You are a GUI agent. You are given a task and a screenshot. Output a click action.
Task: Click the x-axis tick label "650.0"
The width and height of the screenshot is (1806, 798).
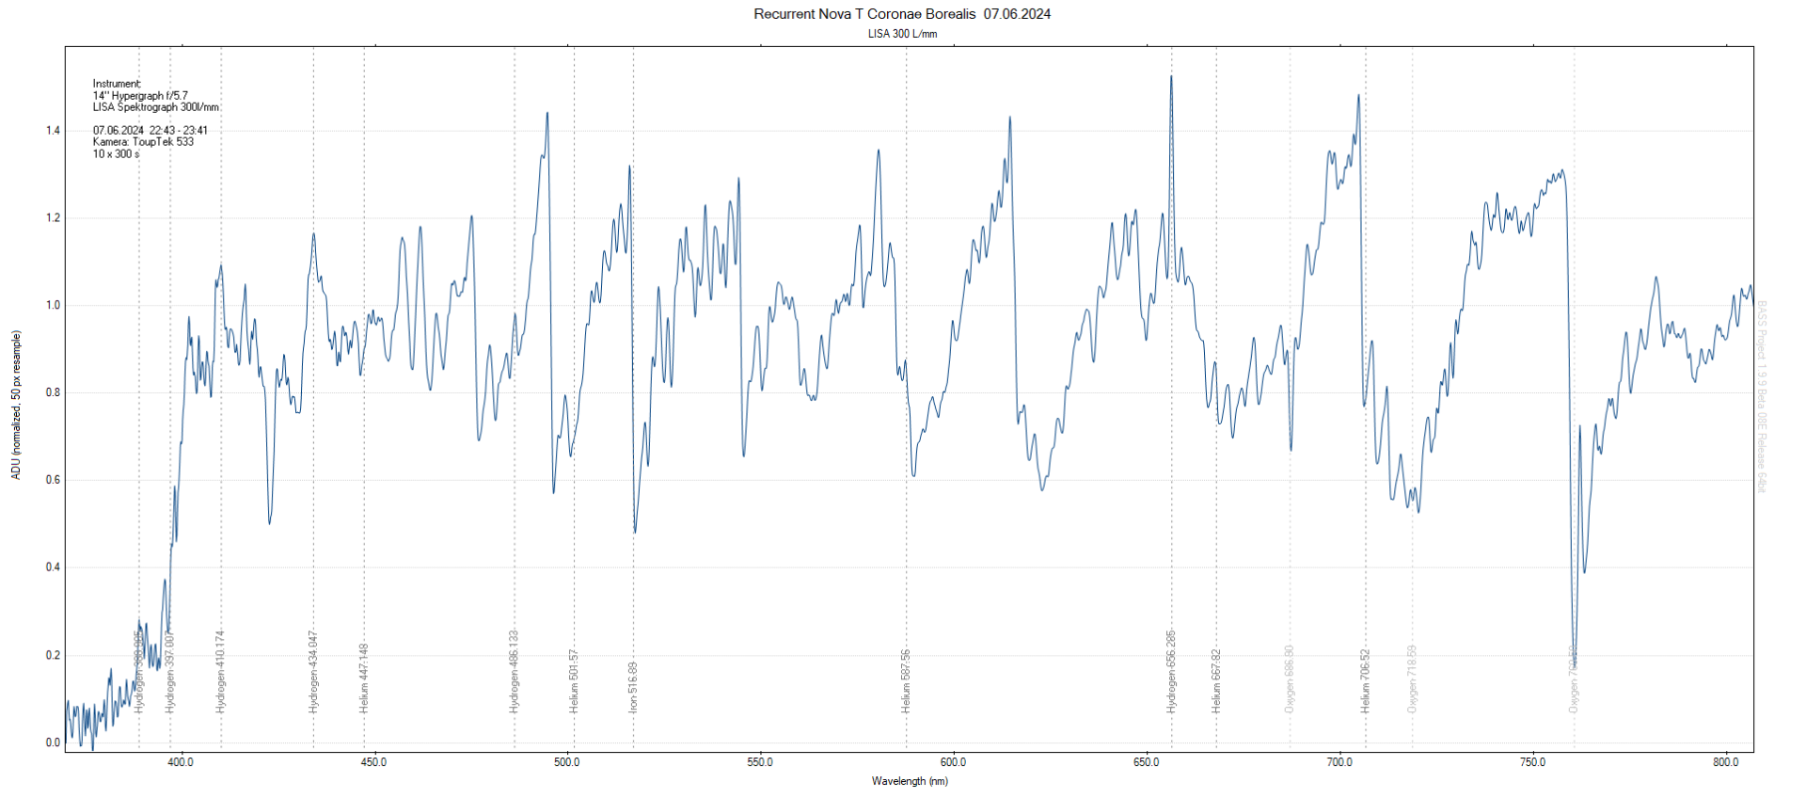(1147, 762)
